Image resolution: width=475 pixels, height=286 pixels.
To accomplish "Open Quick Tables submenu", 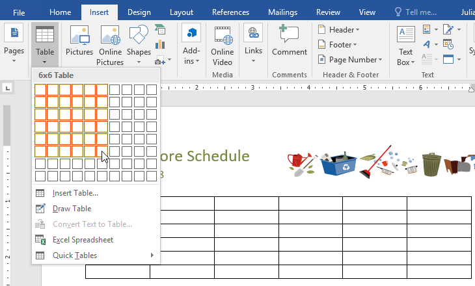I will point(75,255).
